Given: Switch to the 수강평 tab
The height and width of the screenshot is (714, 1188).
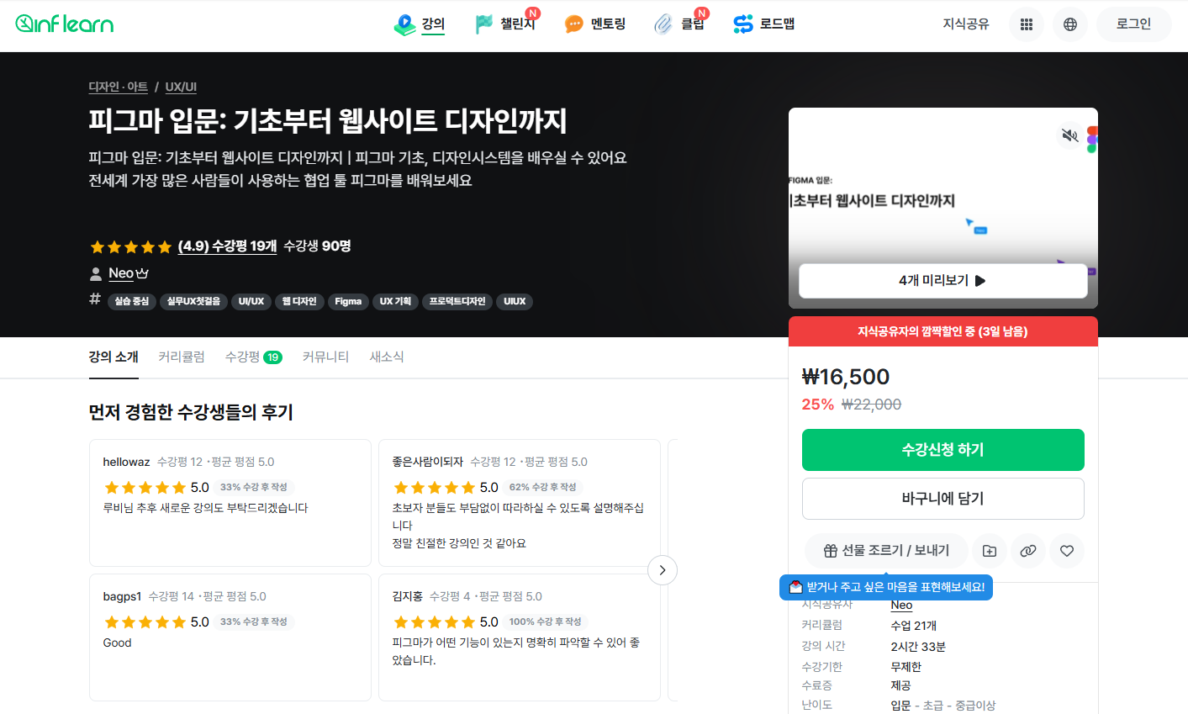Looking at the screenshot, I should pyautogui.click(x=254, y=357).
